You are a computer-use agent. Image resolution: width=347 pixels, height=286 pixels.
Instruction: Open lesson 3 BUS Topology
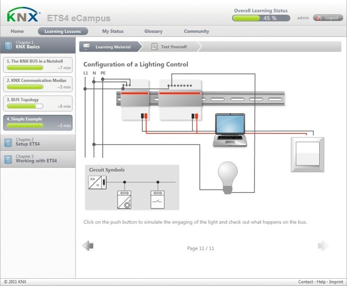coord(38,103)
